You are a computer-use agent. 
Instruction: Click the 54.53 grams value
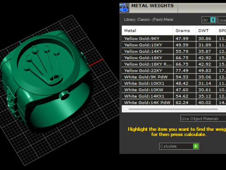(182, 77)
